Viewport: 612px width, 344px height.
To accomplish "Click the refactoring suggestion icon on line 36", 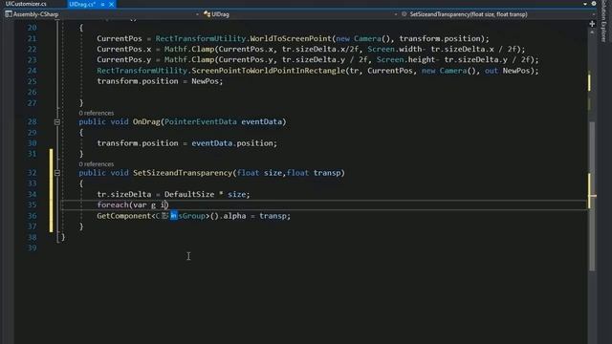I will (164, 216).
